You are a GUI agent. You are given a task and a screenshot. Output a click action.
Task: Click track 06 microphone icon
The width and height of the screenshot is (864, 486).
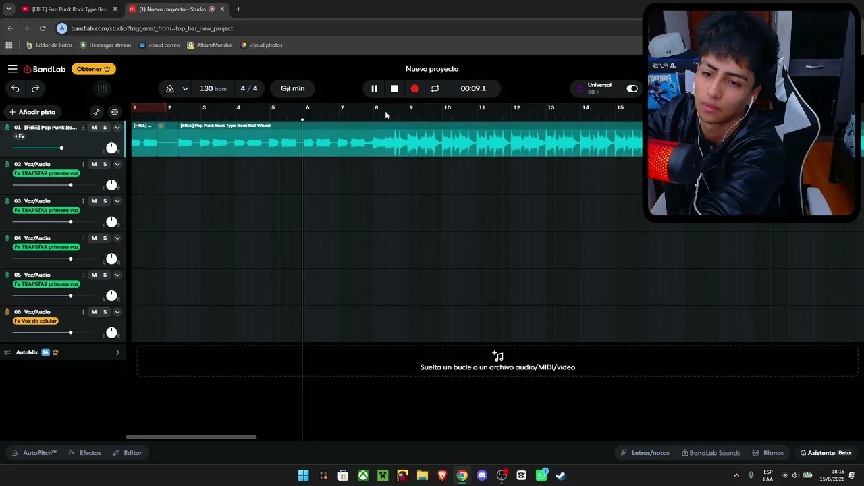point(7,312)
